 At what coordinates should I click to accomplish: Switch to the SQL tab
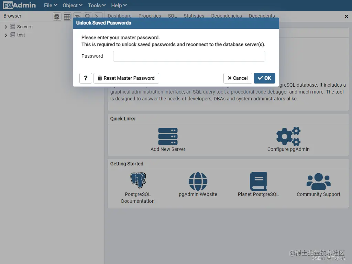(173, 15)
